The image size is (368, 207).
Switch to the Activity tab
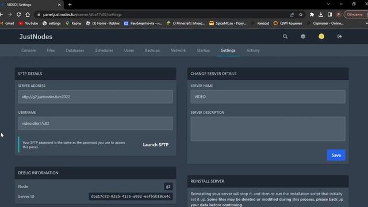[x=253, y=51]
